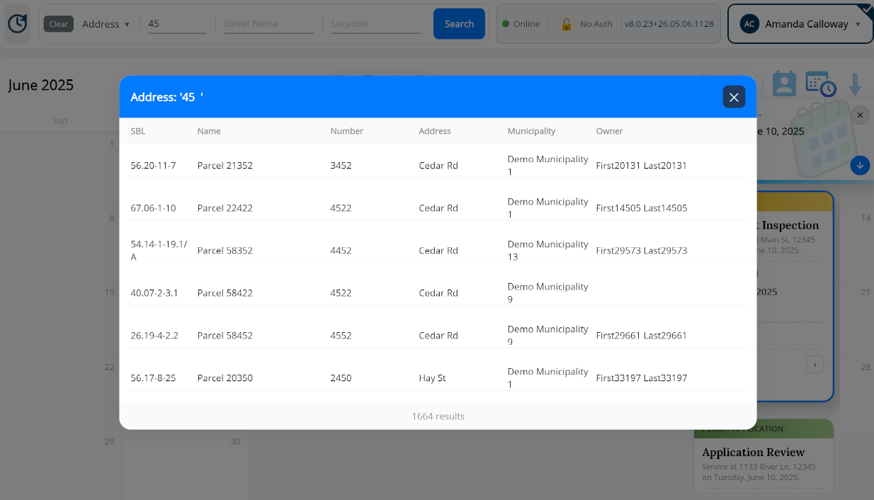Click the calendar with clock schedule icon

(821, 84)
